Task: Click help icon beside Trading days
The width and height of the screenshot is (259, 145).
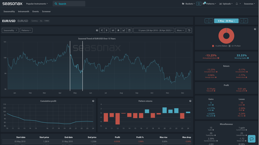Action: pos(215,135)
